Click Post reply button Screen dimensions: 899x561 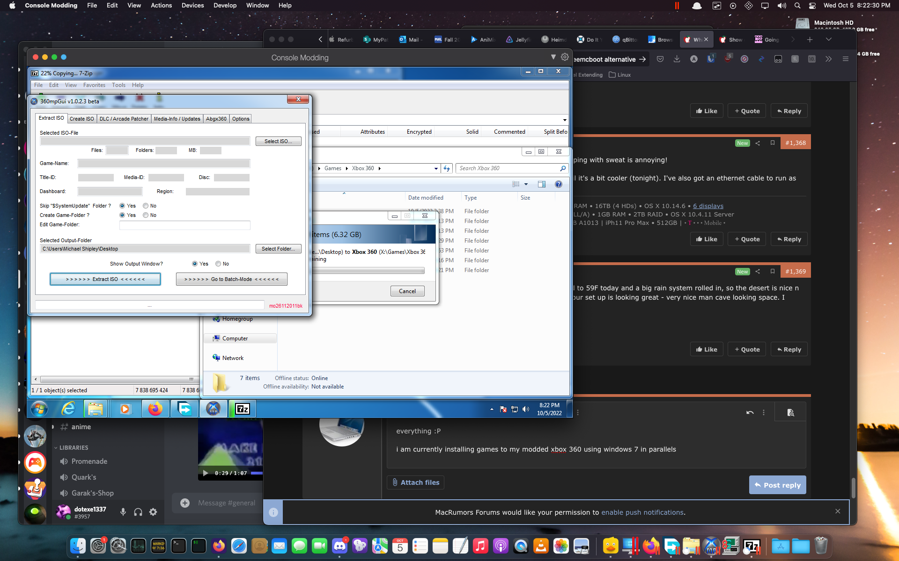coord(777,485)
